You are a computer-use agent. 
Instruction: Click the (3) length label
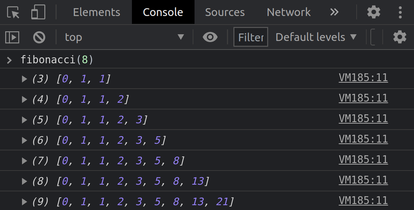point(40,79)
